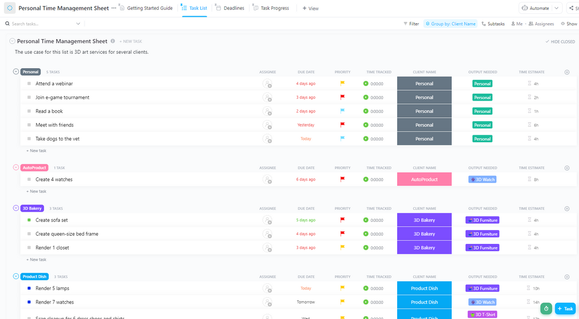Toggle status box of Create sofa set
The height and width of the screenshot is (319, 579).
coord(29,220)
